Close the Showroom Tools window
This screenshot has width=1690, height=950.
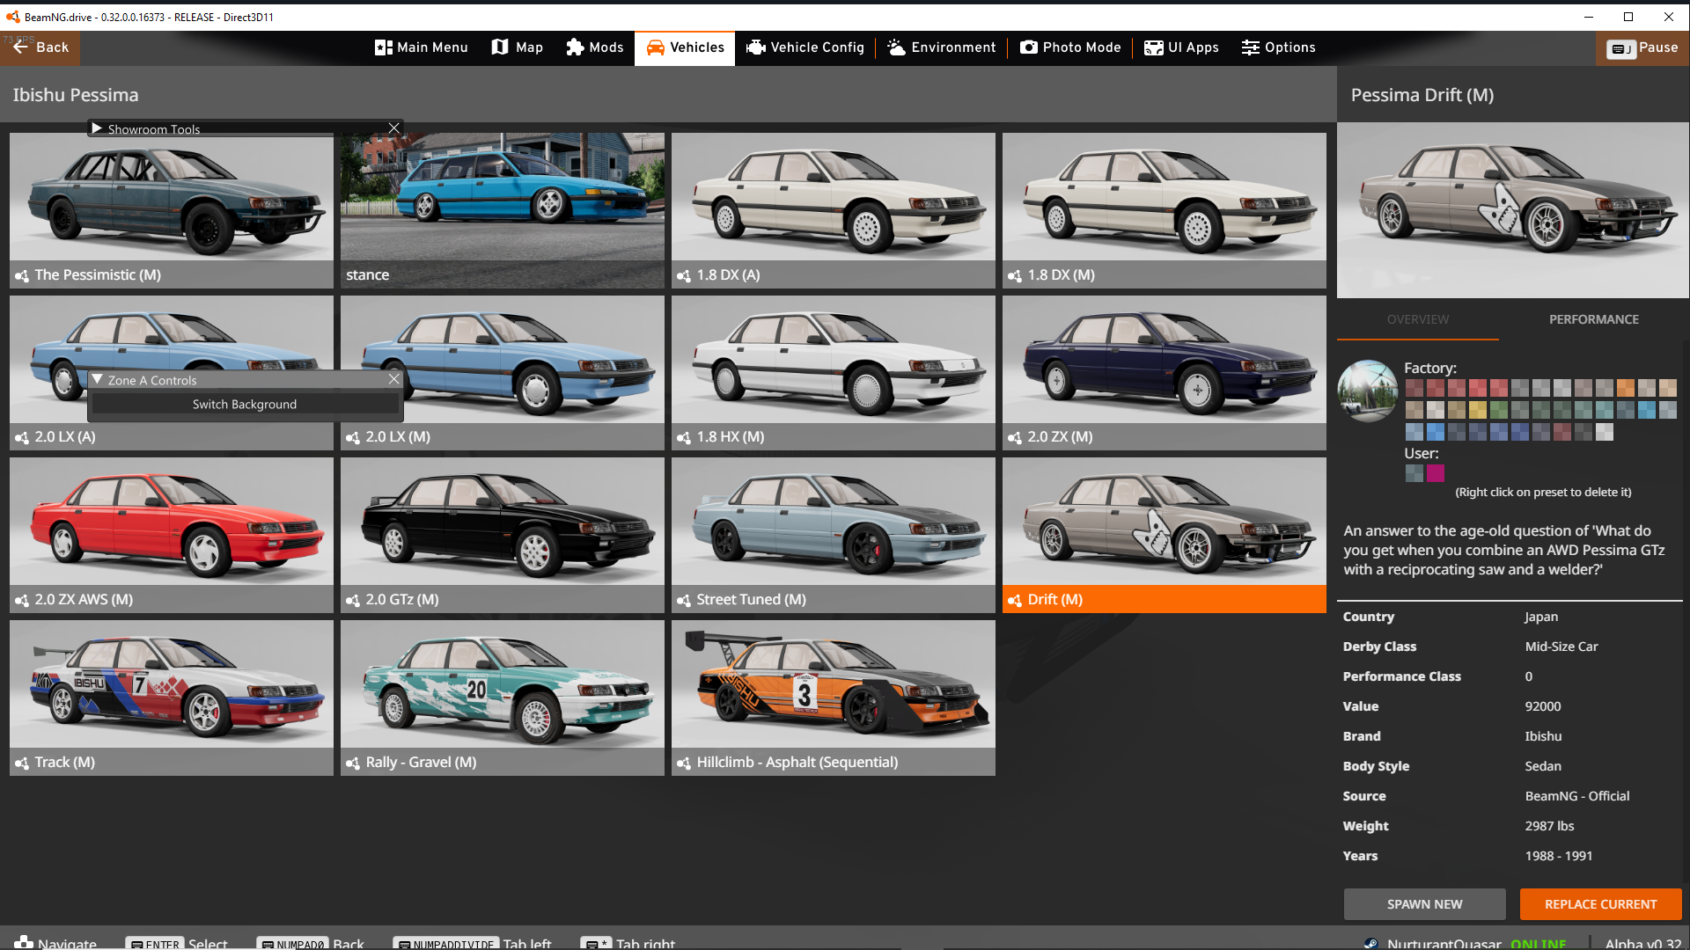394,128
